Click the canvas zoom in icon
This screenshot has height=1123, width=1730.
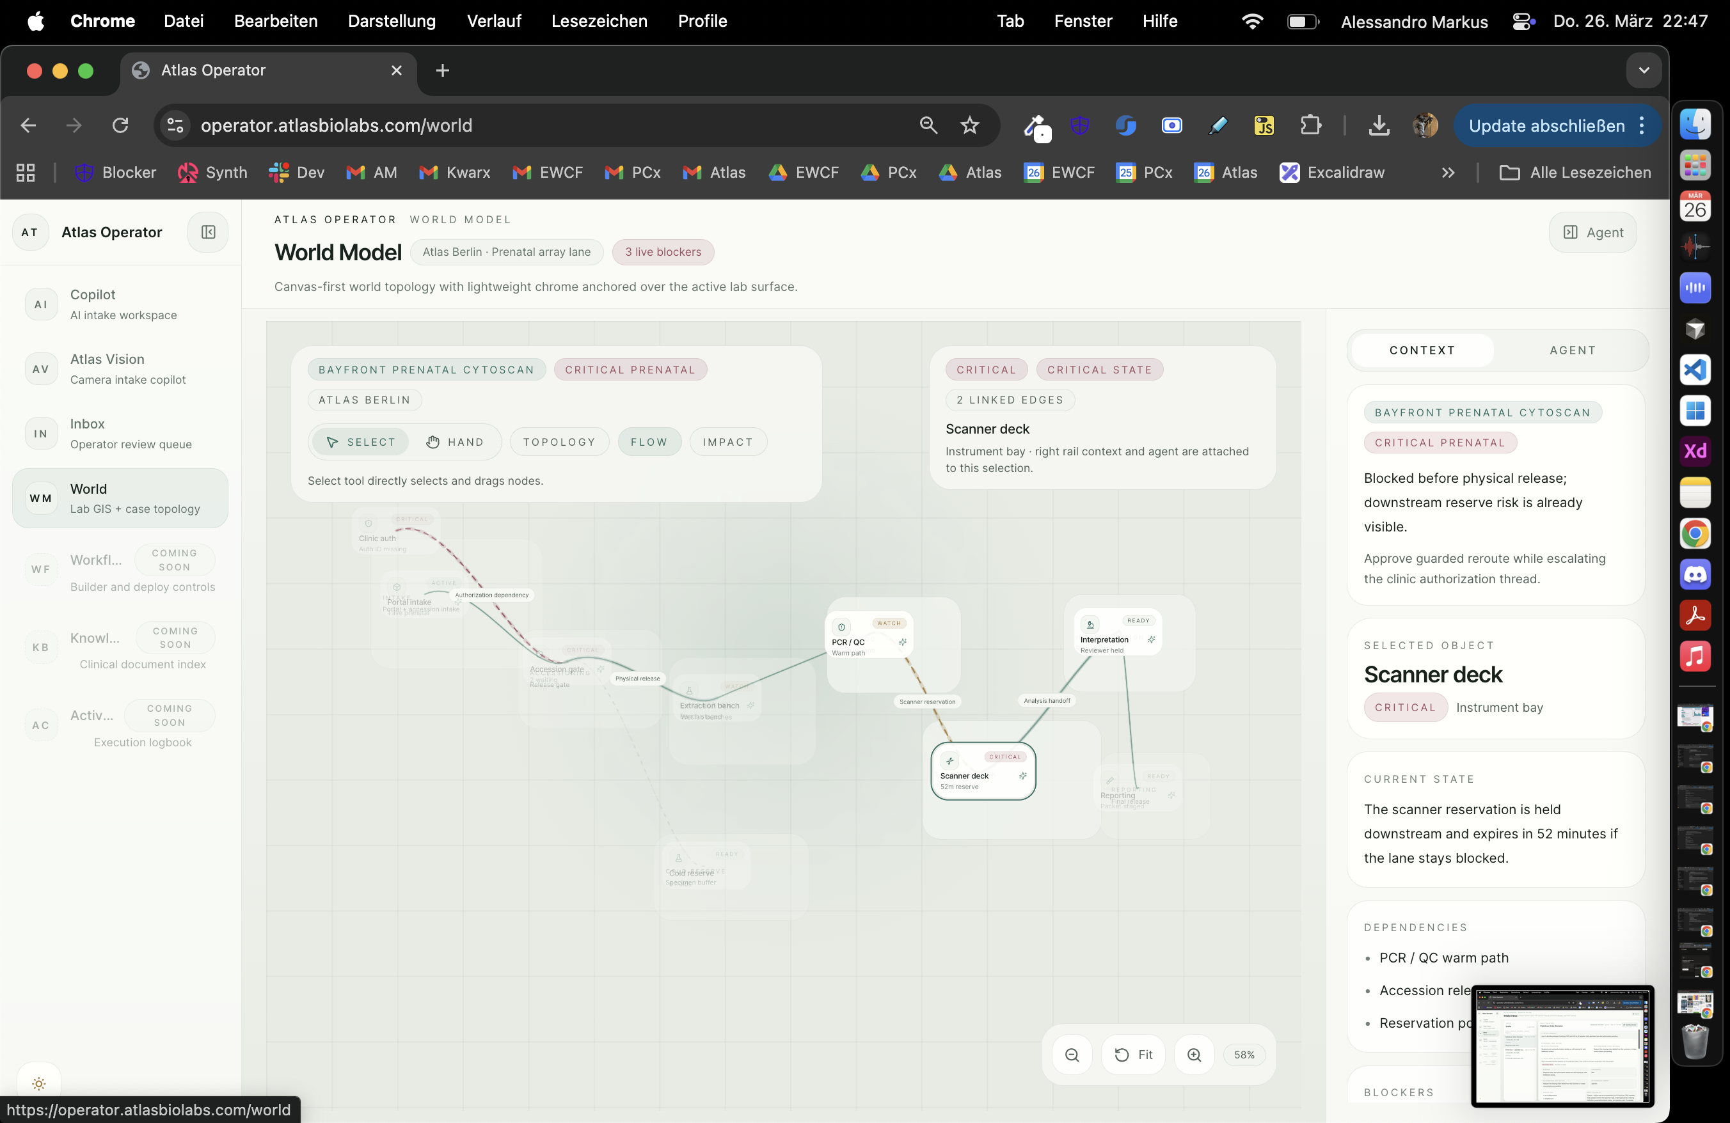pos(1194,1055)
